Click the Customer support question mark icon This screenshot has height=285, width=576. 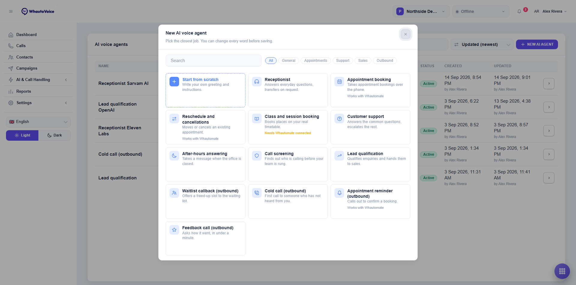coord(339,118)
